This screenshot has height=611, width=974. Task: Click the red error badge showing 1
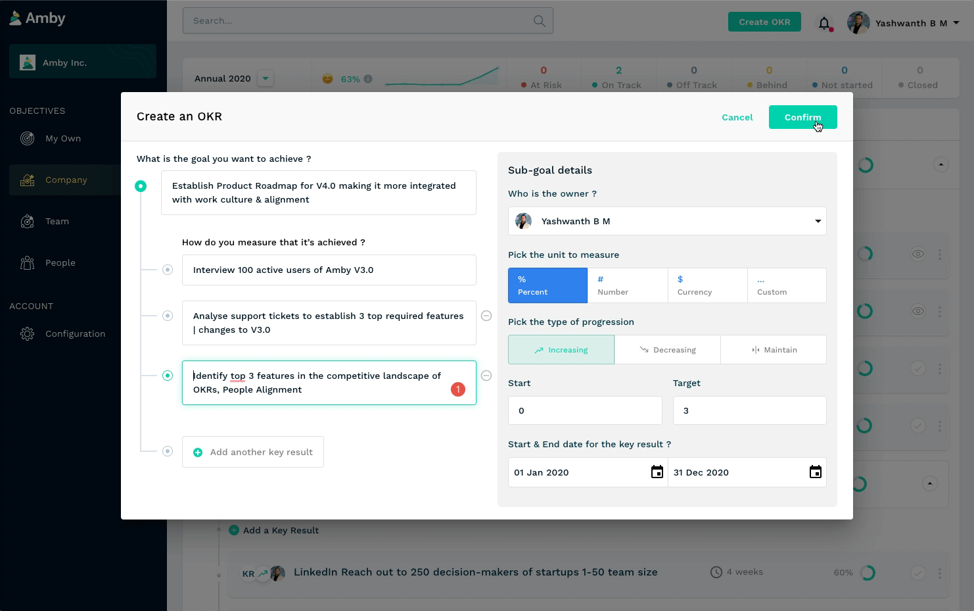(458, 389)
